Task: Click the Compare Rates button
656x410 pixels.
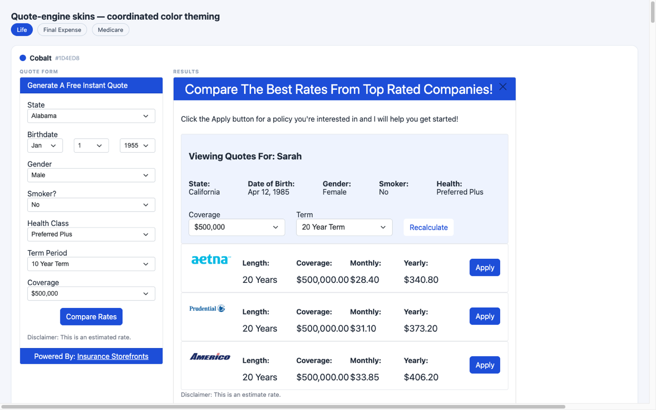Action: (91, 317)
